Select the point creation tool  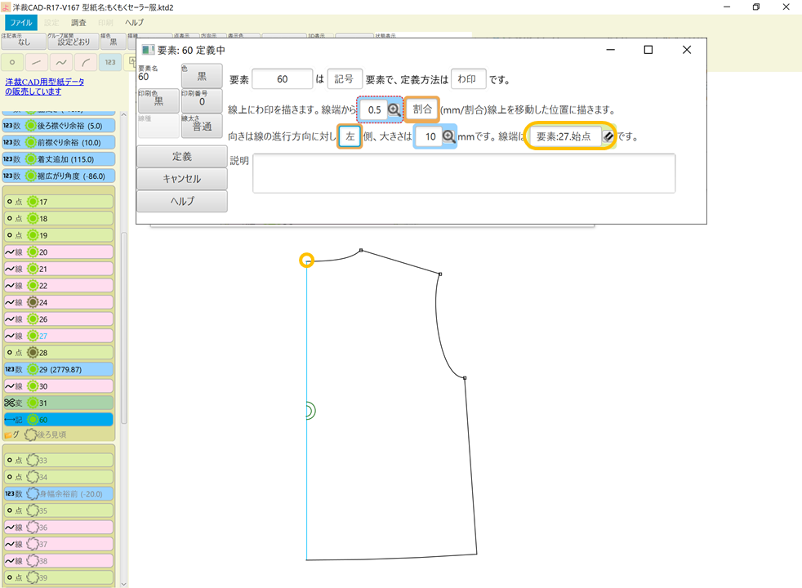[12, 62]
